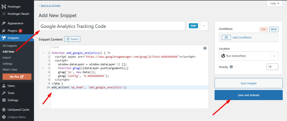Click the Plugins plug icon
Image resolution: width=287 pixels, height=121 pixels.
(x=4, y=31)
